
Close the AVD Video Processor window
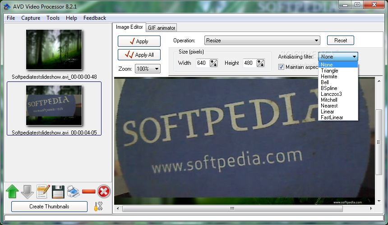(374, 4)
